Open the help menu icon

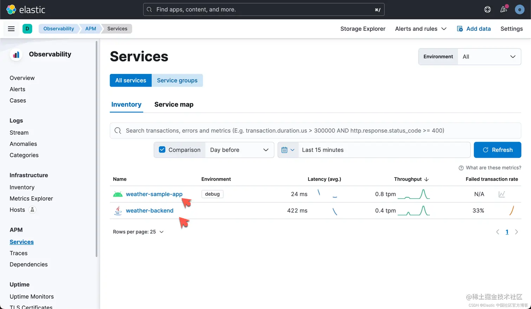(x=487, y=9)
